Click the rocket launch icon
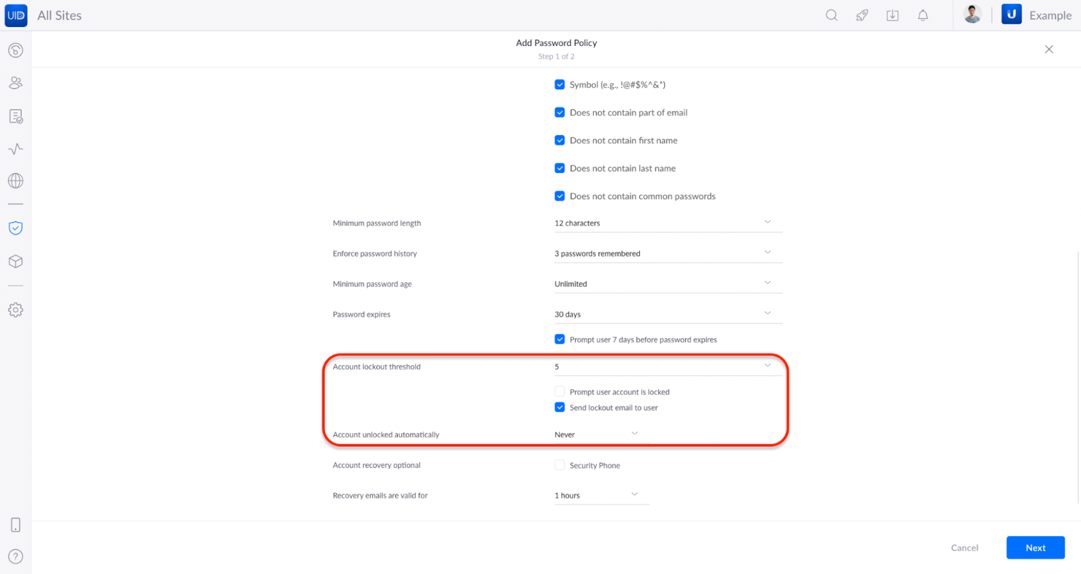 point(862,15)
